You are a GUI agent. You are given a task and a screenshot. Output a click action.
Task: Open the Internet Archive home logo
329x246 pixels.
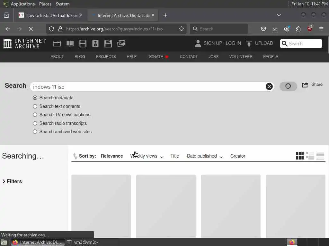click(24, 44)
